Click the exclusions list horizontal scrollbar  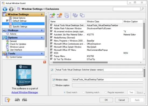pyautogui.click(x=80, y=62)
